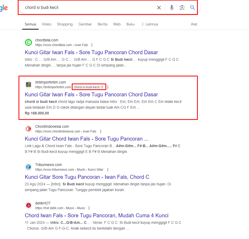Open tintimportintim.com favicon
Screen dimensions: 249x239
pos(28,85)
